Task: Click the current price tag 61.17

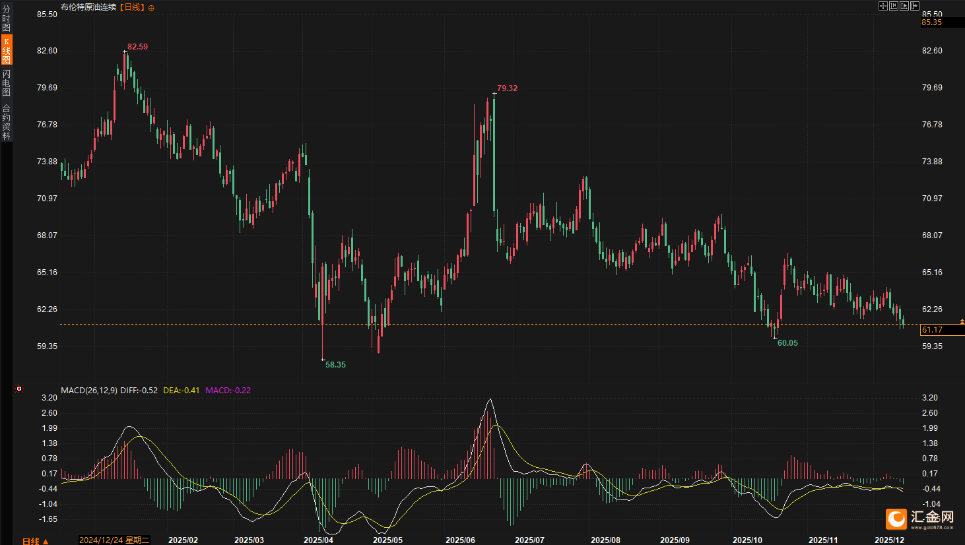Action: point(942,330)
